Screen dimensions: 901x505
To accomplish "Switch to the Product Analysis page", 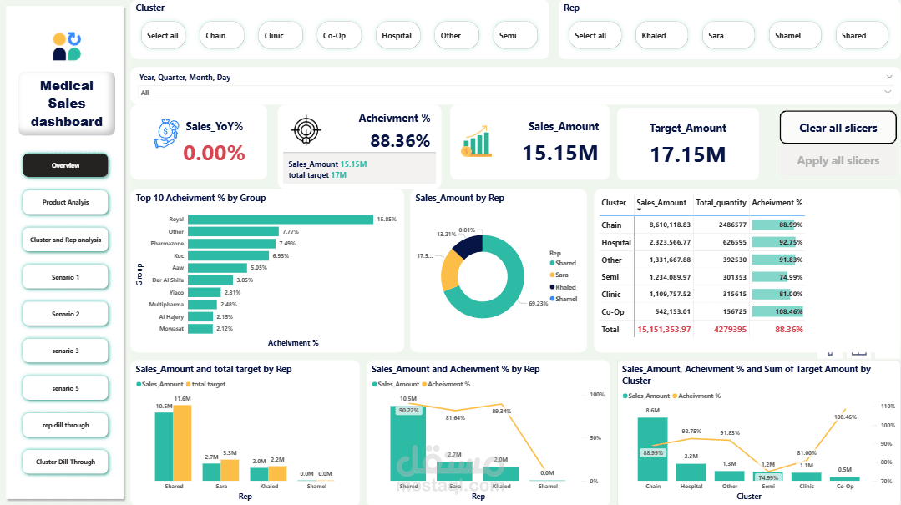I will coord(65,202).
